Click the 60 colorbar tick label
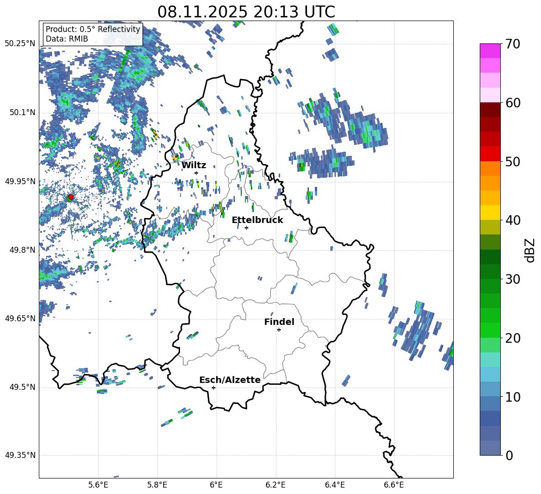The height and width of the screenshot is (494, 541). pyautogui.click(x=513, y=103)
